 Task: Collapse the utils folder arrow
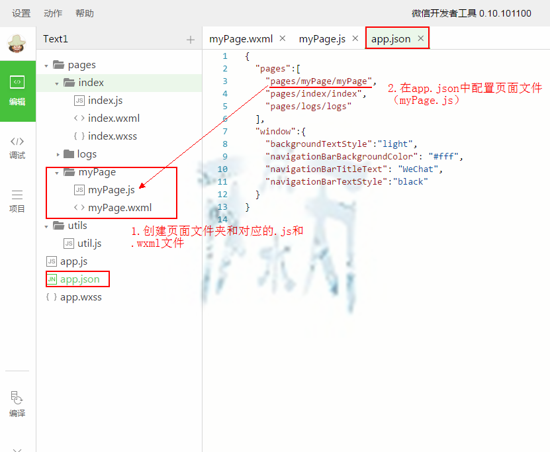point(46,226)
